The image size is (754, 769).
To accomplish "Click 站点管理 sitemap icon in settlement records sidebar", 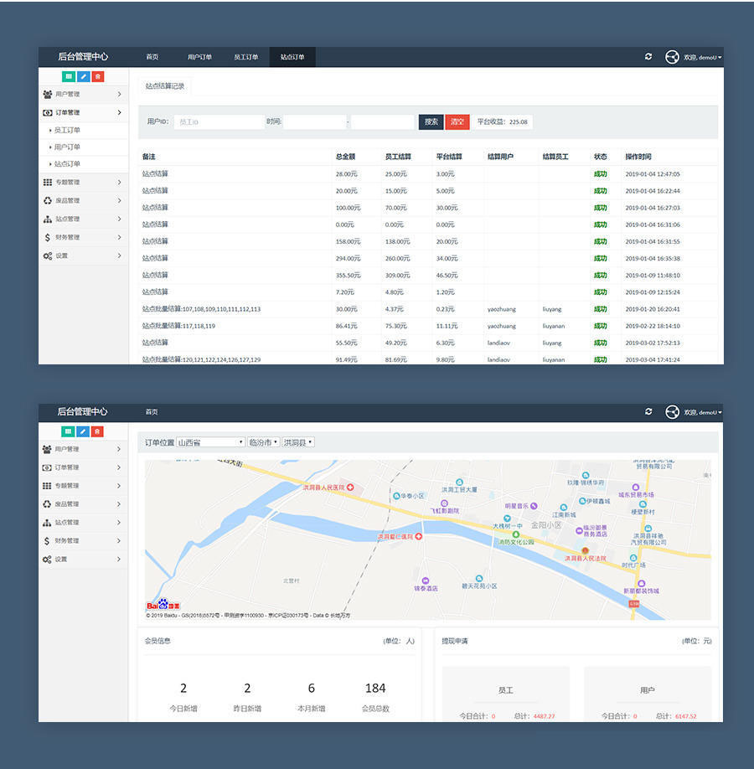I will tap(48, 219).
